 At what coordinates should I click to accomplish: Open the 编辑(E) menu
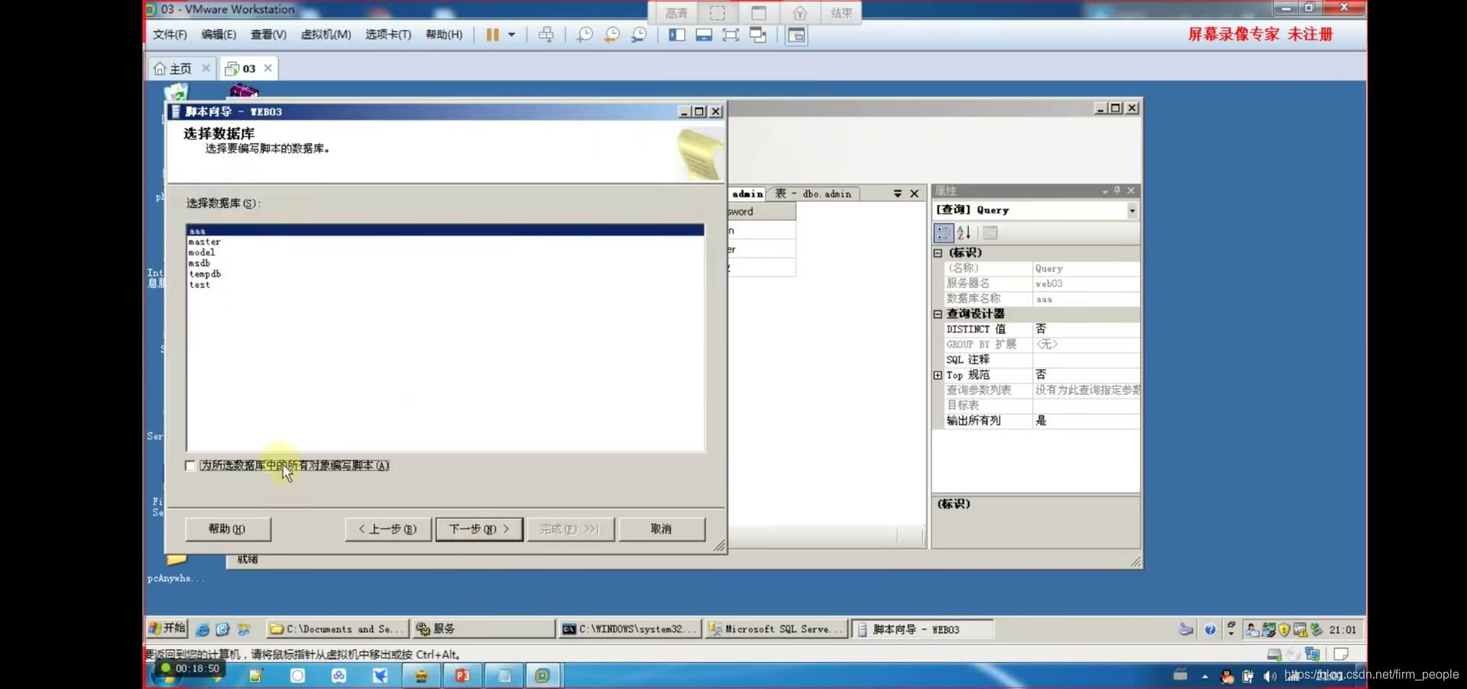point(219,34)
